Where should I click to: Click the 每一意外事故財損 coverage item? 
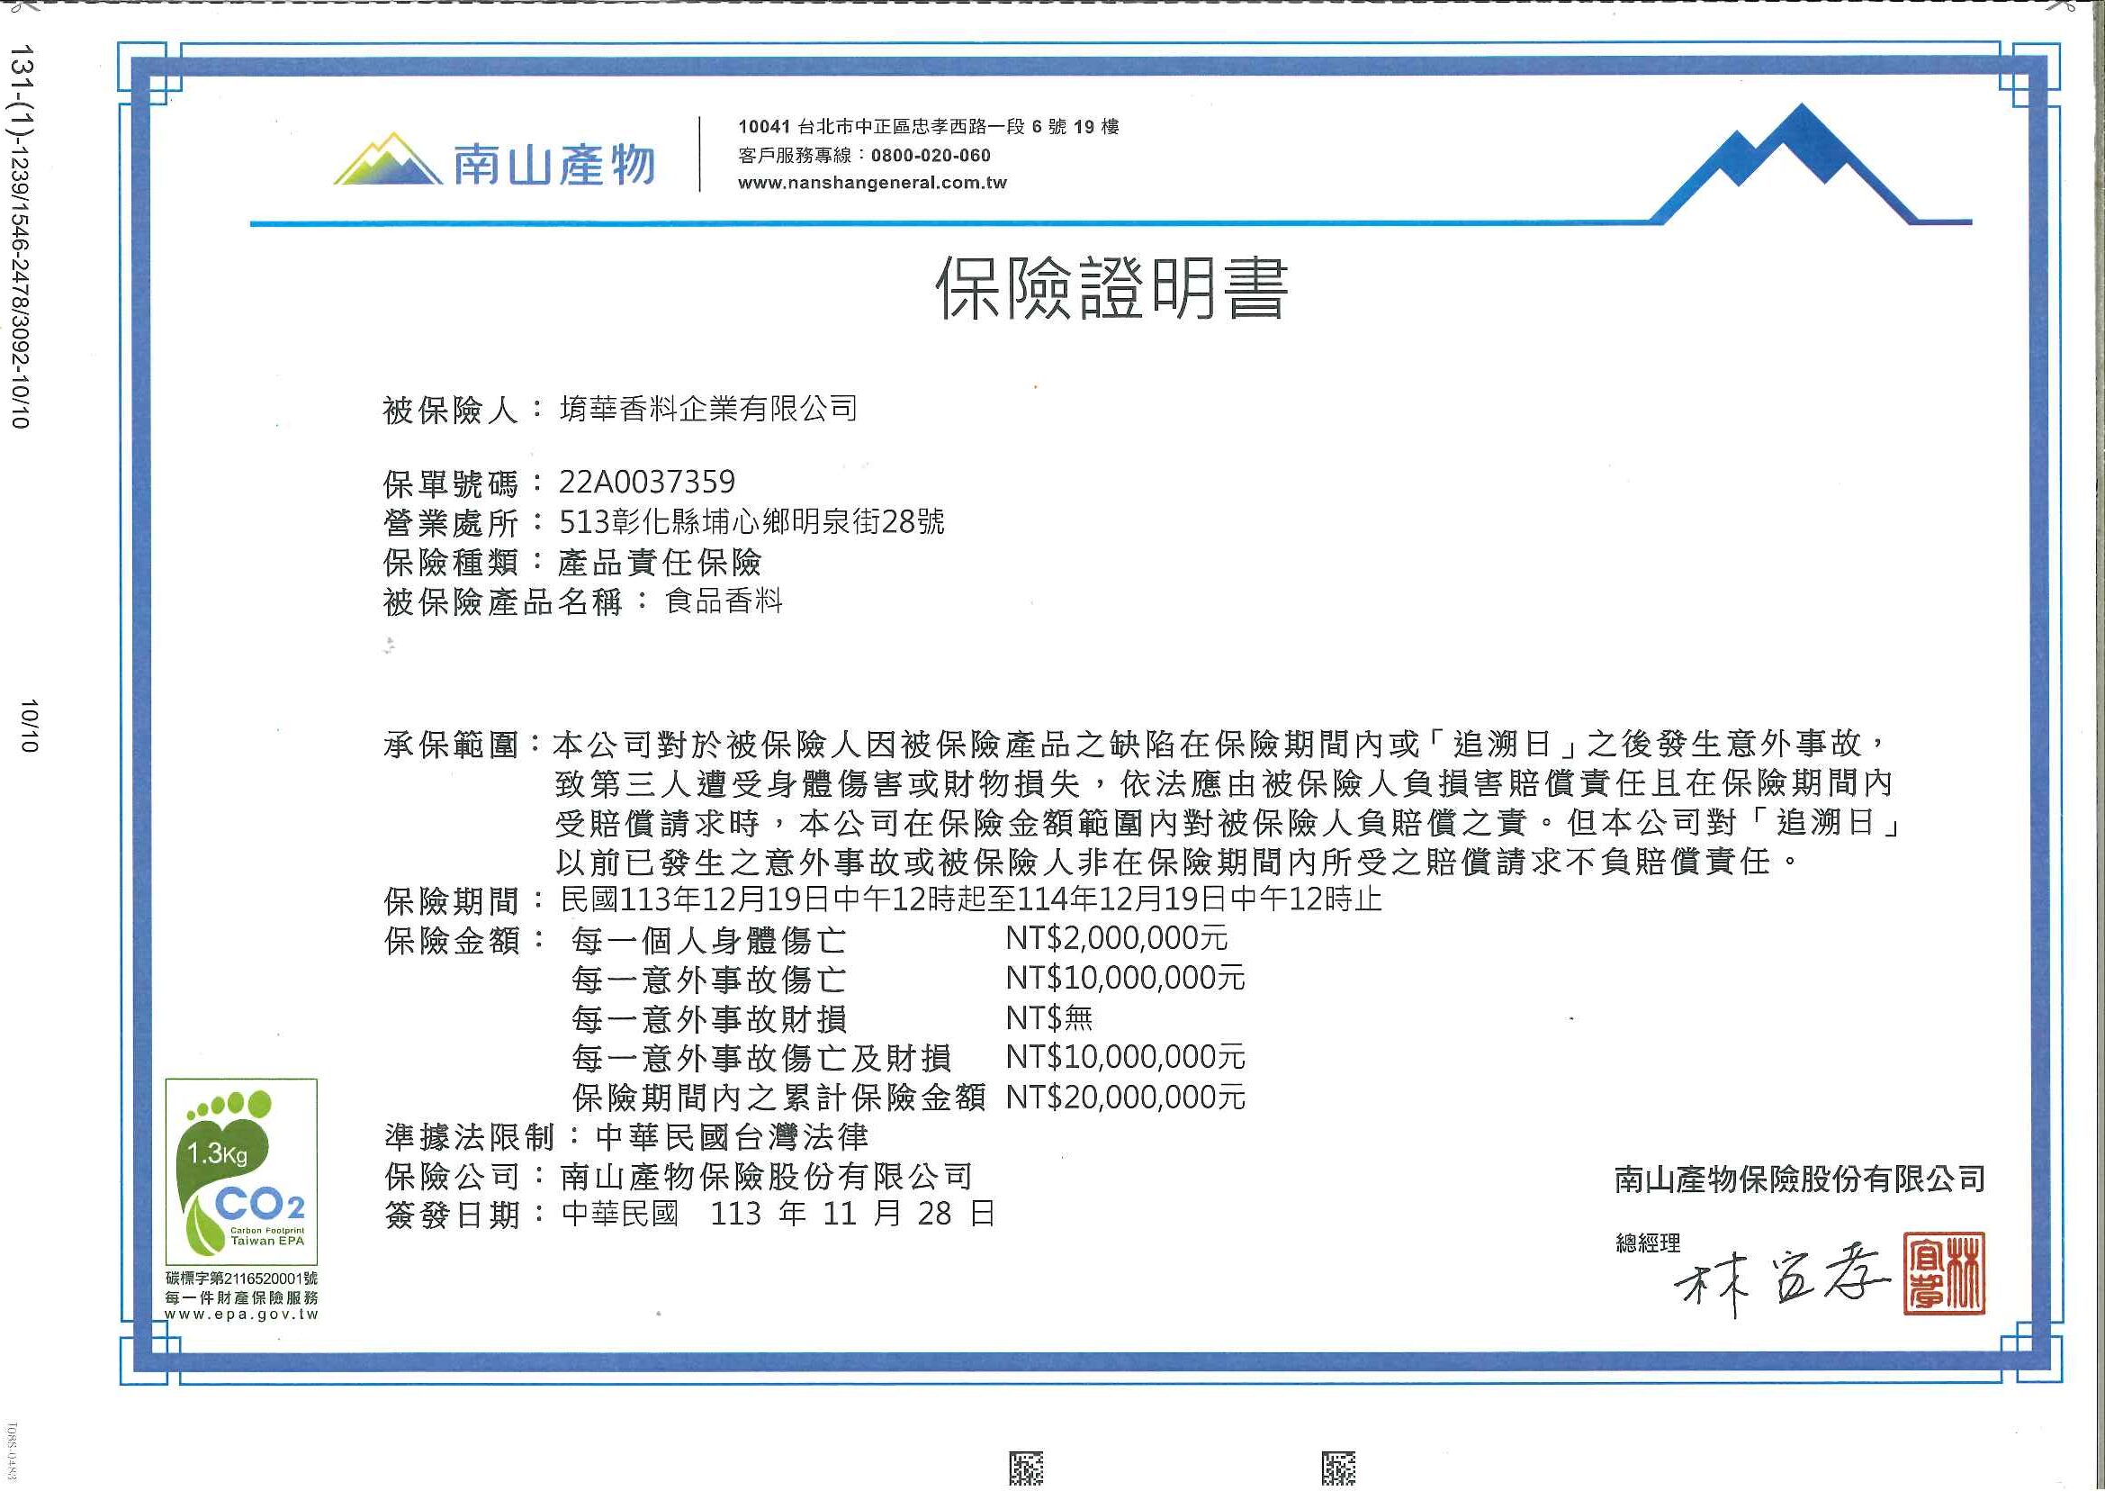(x=708, y=1020)
